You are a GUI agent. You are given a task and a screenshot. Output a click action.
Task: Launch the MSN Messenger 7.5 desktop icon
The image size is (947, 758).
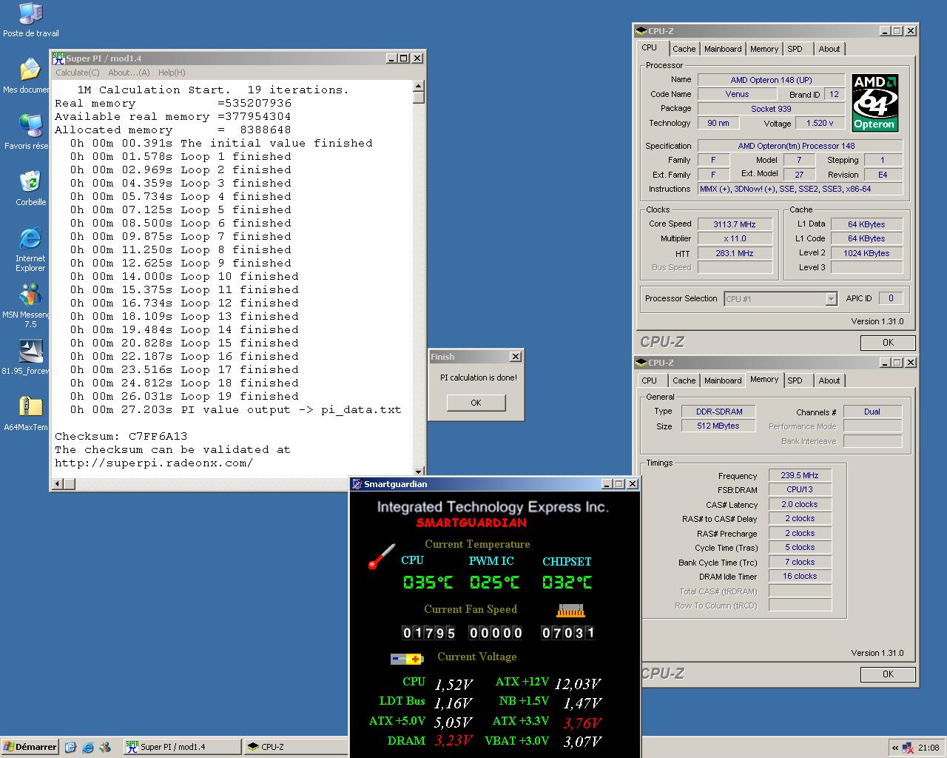30,295
